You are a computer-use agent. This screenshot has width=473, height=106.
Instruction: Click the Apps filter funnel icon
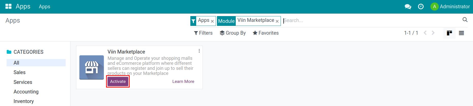[x=193, y=21]
